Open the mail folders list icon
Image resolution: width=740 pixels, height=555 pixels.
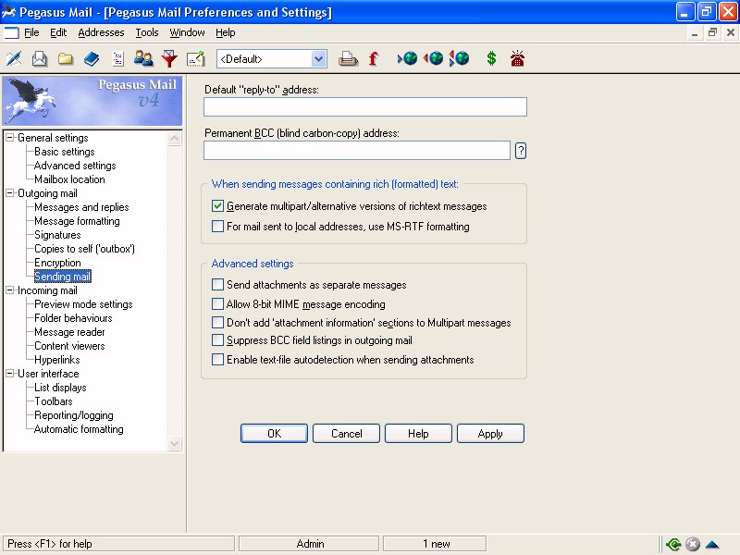click(x=66, y=58)
